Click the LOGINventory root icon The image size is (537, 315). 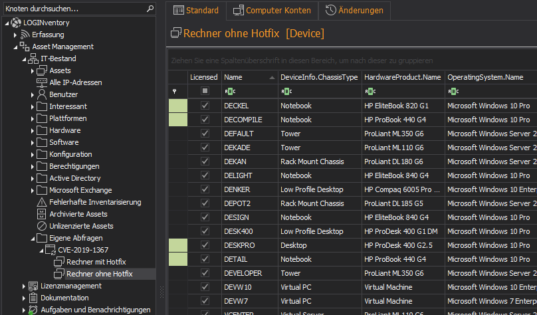pos(16,23)
